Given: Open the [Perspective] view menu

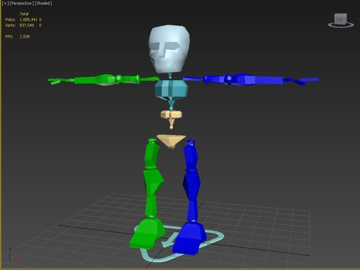Looking at the screenshot, I should [22, 3].
